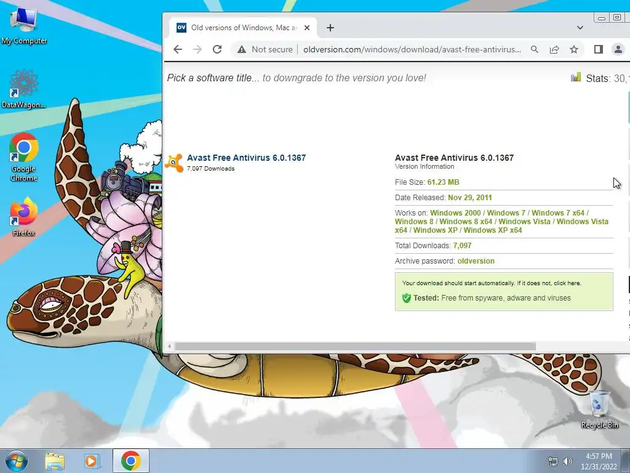Select Chrome in the taskbar
630x473 pixels.
[x=131, y=461]
